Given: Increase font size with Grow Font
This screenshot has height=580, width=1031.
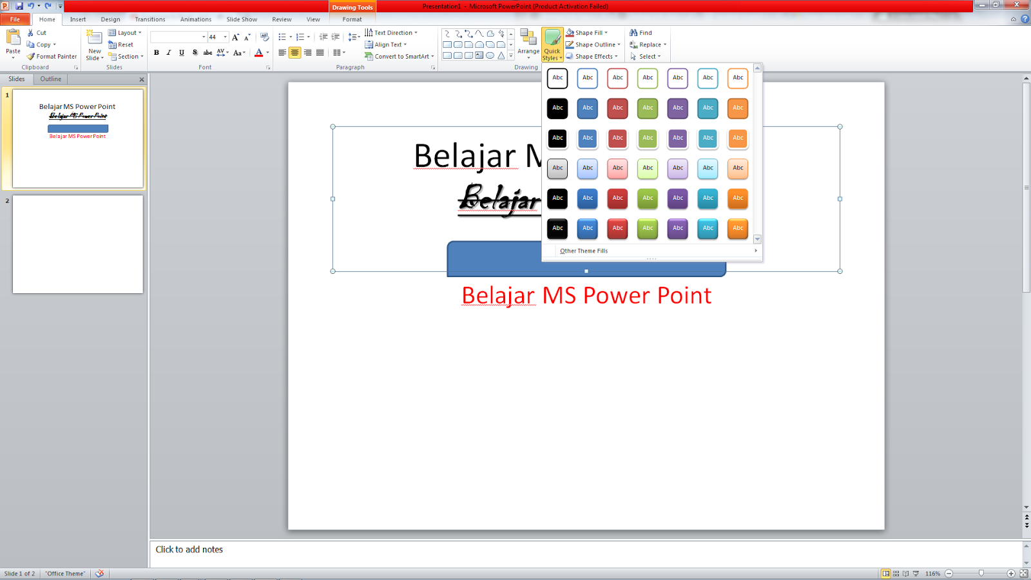Looking at the screenshot, I should point(235,37).
